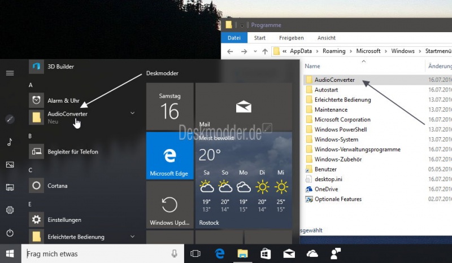Viewport: 452px width, 263px height.
Task: Switch to the Ansicht ribbon tab
Action: coord(327,38)
